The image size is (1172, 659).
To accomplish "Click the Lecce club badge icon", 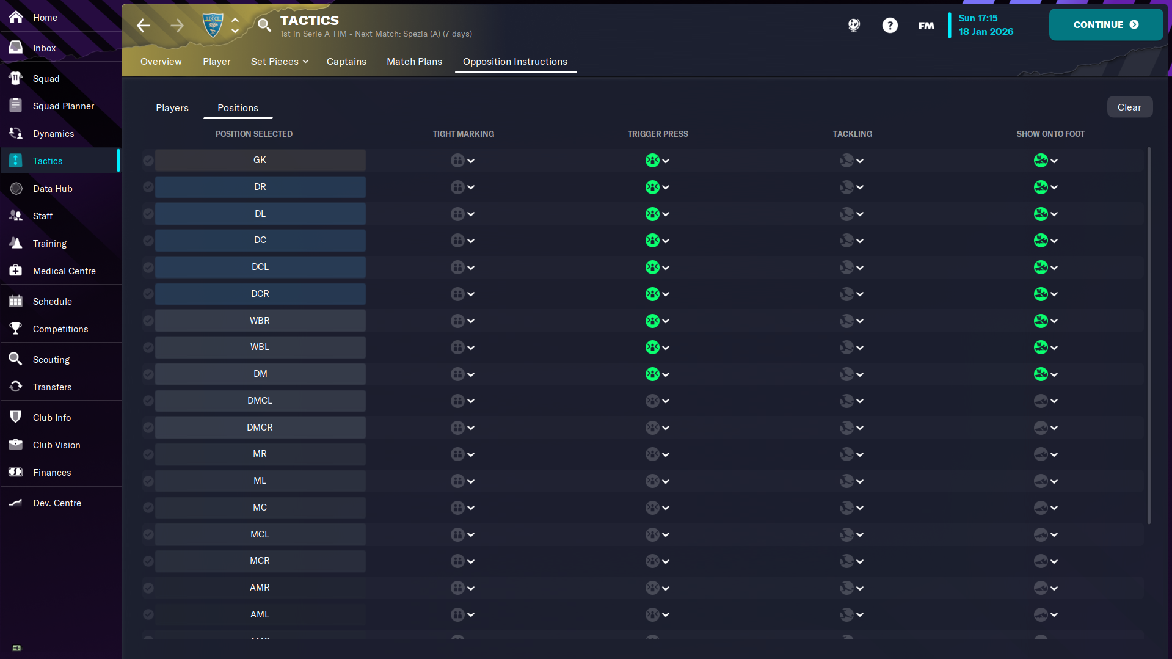I will [213, 25].
